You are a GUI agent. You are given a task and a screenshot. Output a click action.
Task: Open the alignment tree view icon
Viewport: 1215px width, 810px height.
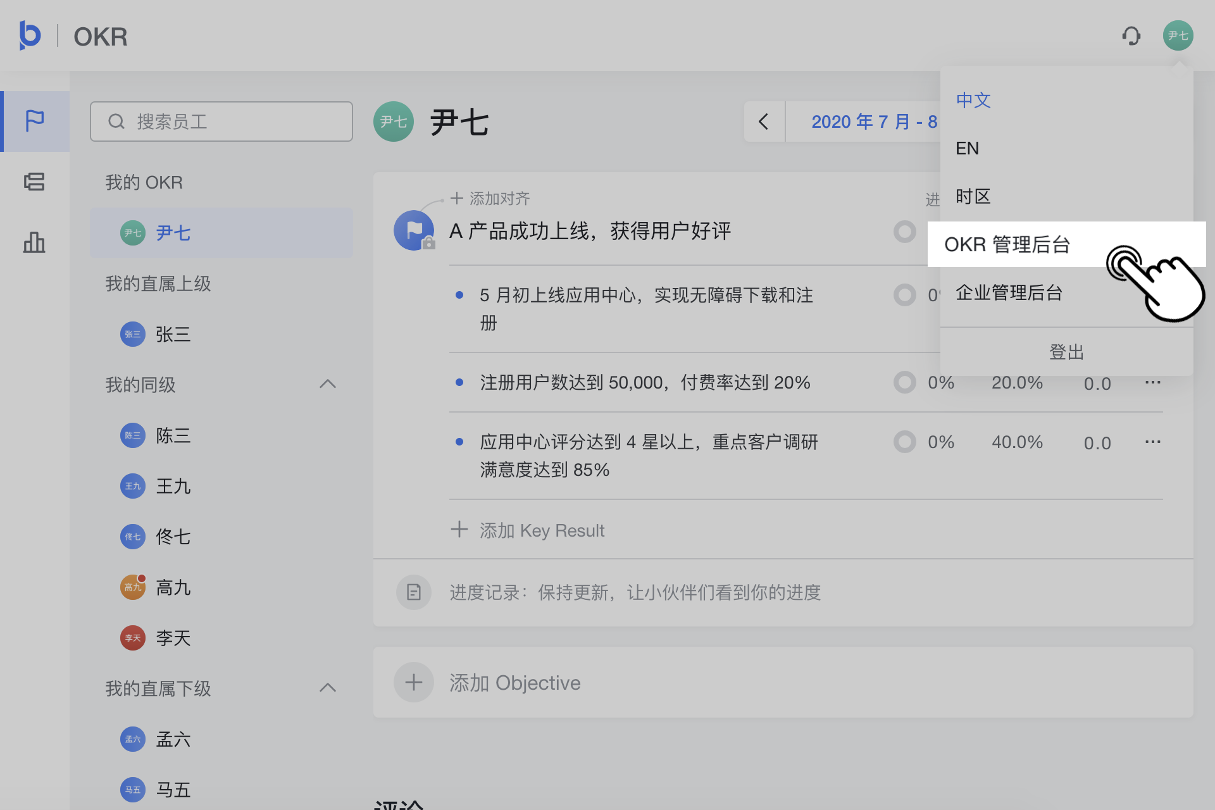click(x=35, y=182)
